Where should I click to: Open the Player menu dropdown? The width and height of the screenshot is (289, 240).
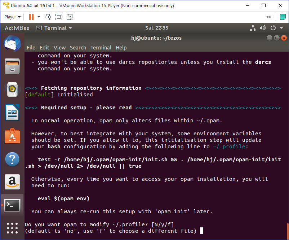(12, 17)
